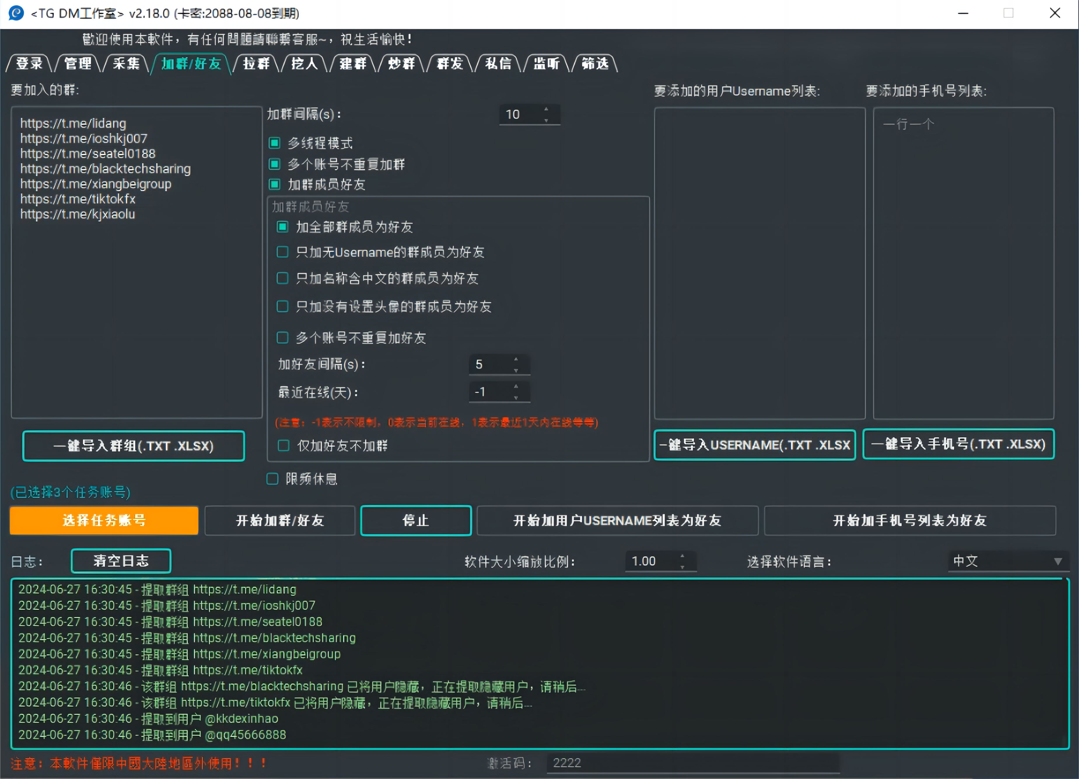Switch to the 拉群 tab
The image size is (1079, 779).
pyautogui.click(x=256, y=63)
